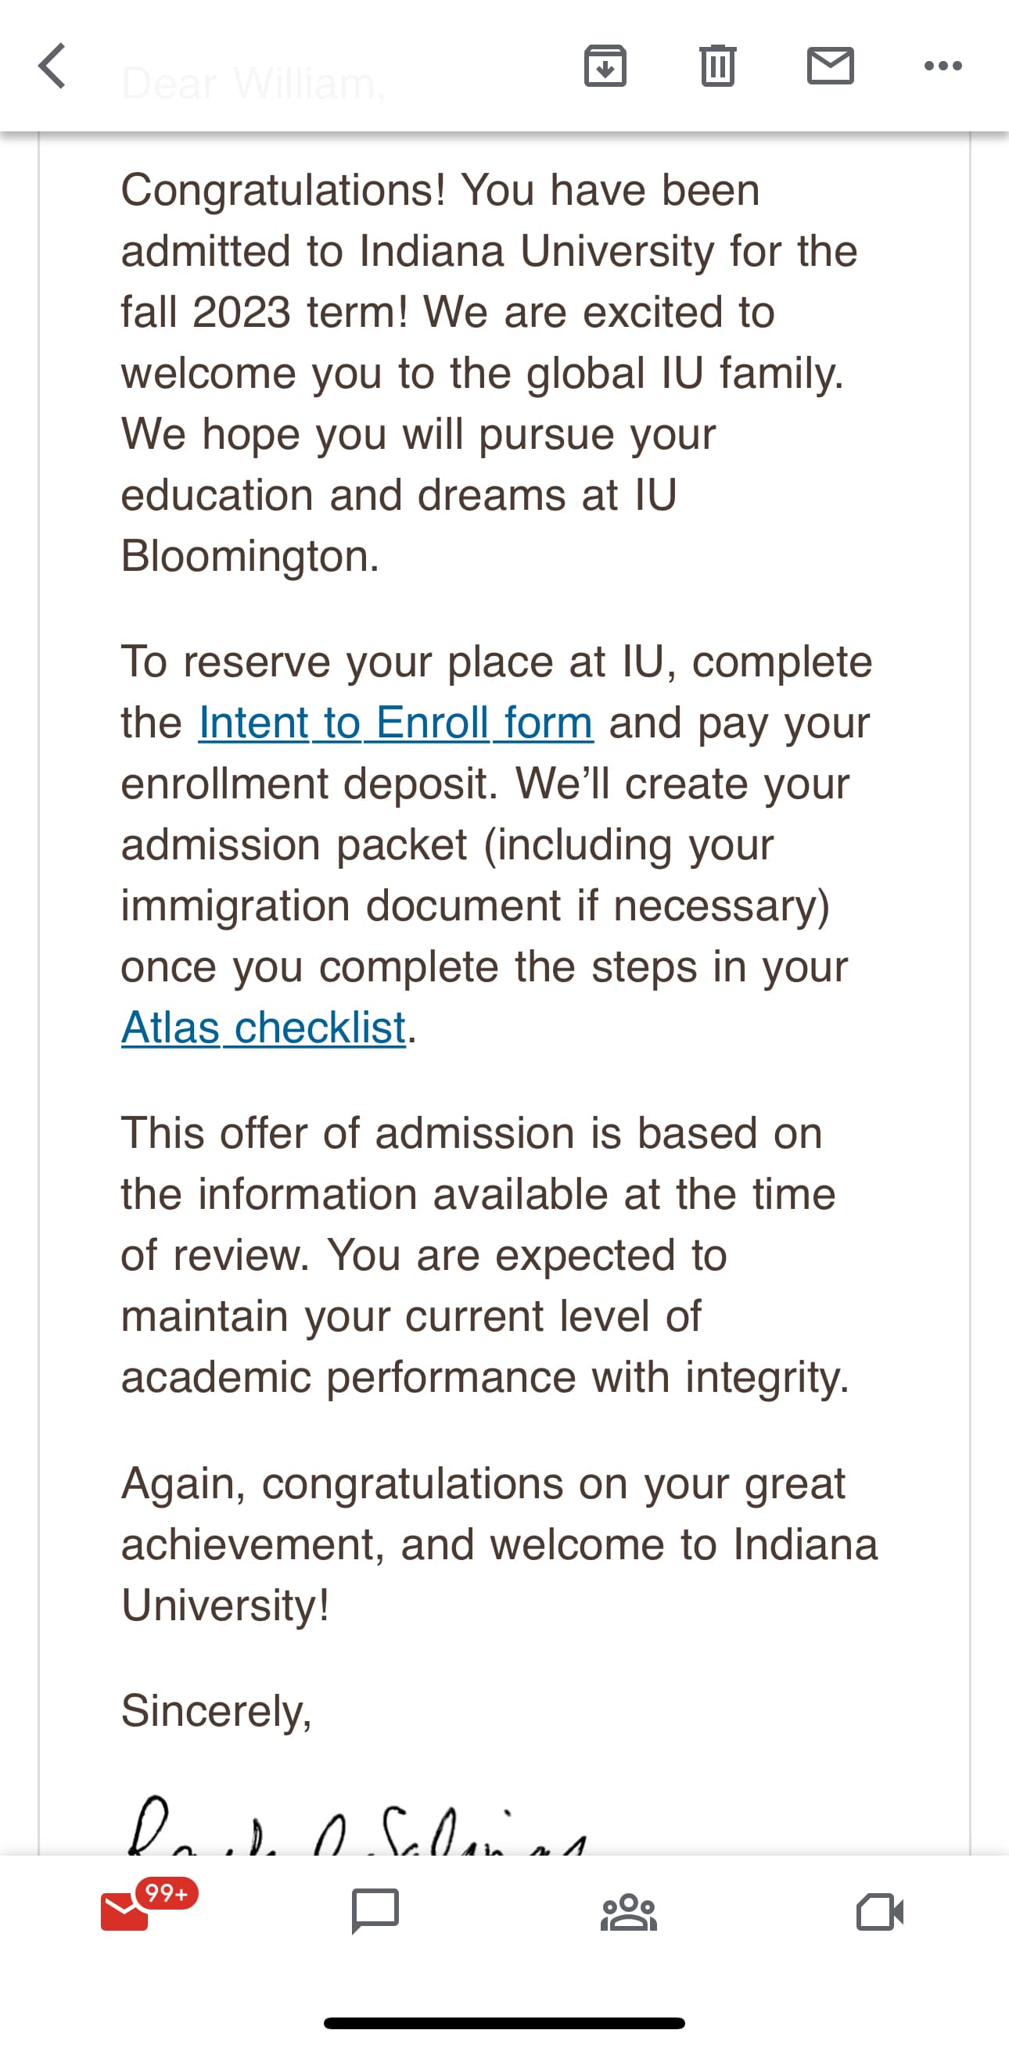
Task: Open the three-dot more options menu
Action: point(943,66)
